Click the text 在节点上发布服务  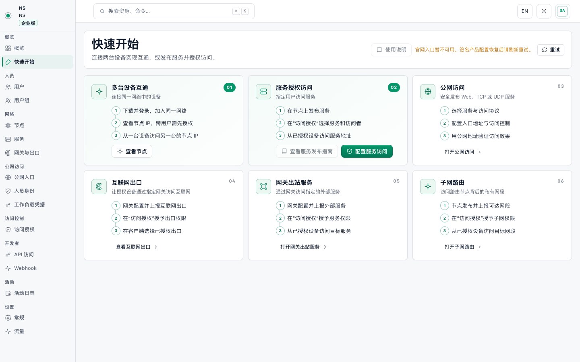click(x=309, y=111)
